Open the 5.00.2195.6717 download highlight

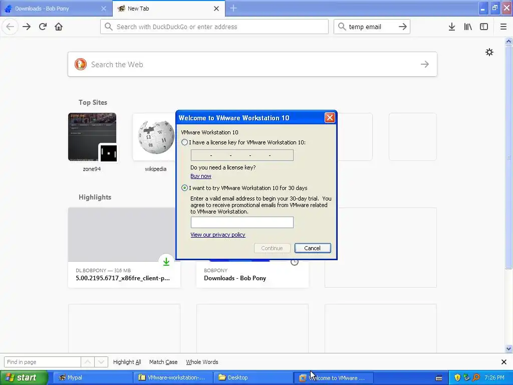[x=124, y=248]
